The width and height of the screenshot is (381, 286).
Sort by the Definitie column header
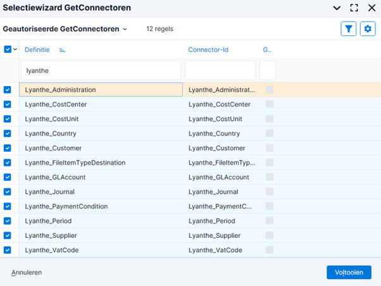[x=37, y=49]
